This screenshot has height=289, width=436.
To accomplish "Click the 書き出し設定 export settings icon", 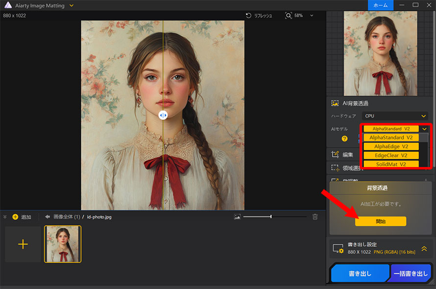I will click(338, 249).
